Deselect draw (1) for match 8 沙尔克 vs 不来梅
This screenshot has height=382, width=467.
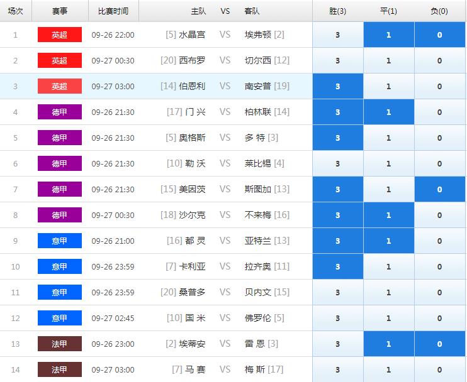point(389,216)
